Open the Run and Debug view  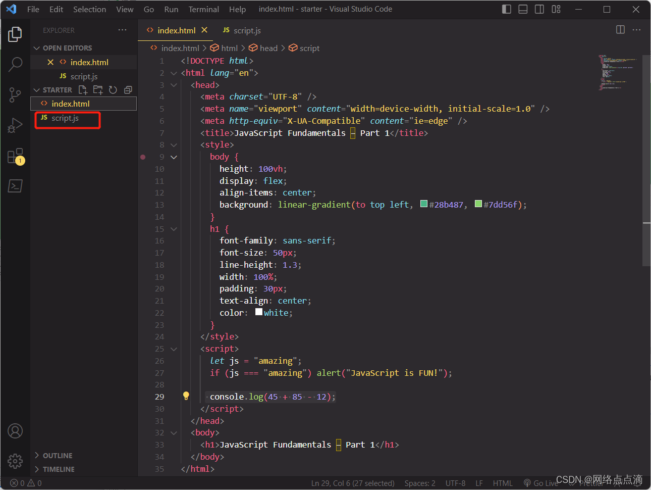point(15,125)
